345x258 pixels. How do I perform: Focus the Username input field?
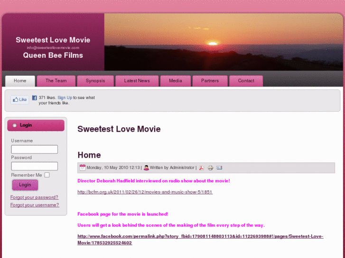tap(35, 149)
